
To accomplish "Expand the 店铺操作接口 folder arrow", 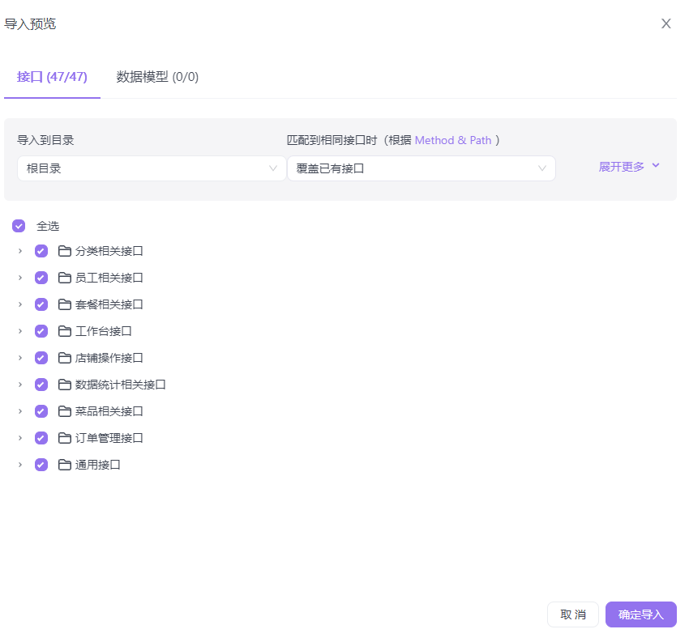I will (20, 358).
